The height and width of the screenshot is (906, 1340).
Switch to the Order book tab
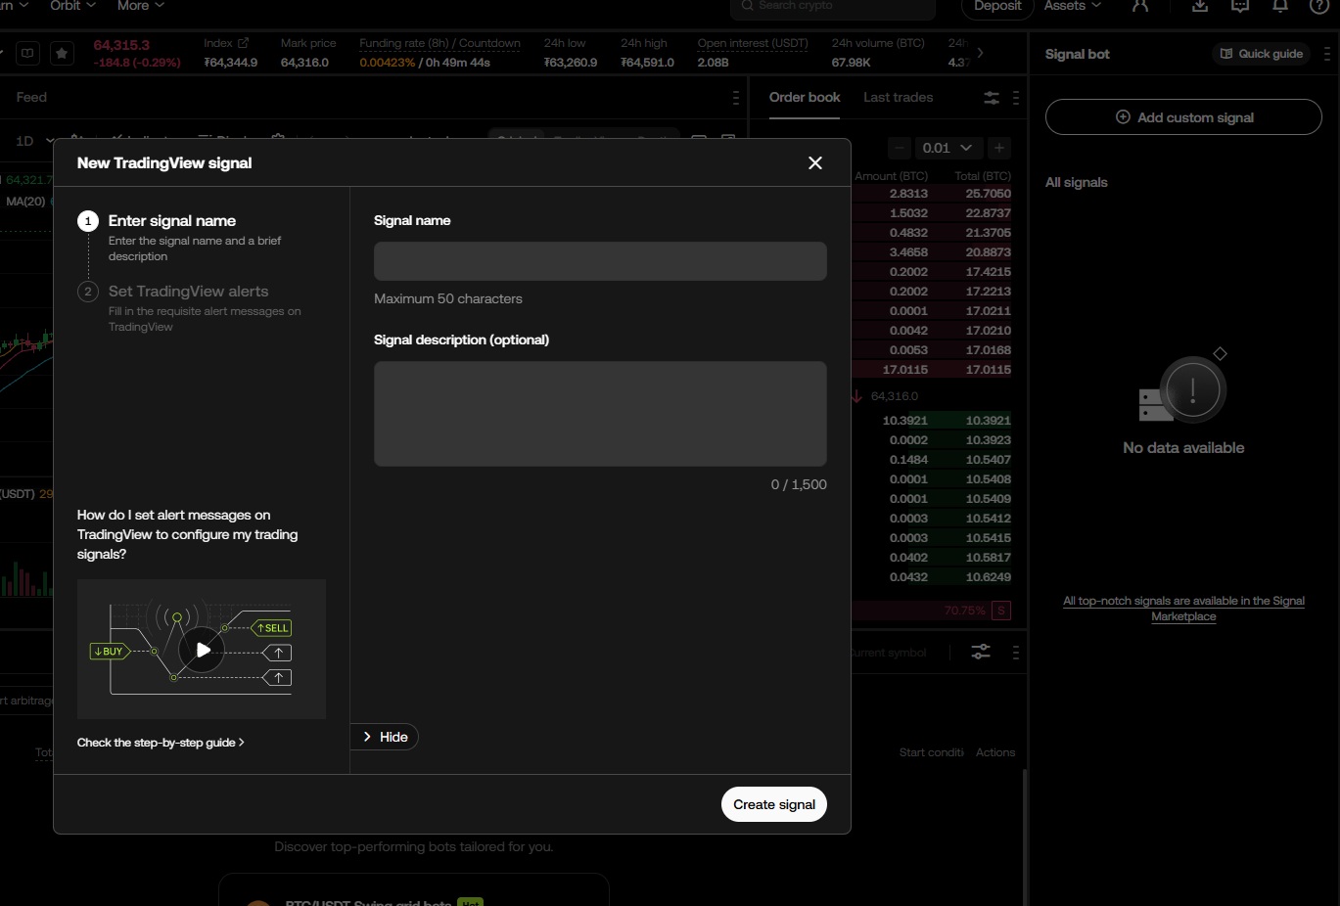coord(805,97)
